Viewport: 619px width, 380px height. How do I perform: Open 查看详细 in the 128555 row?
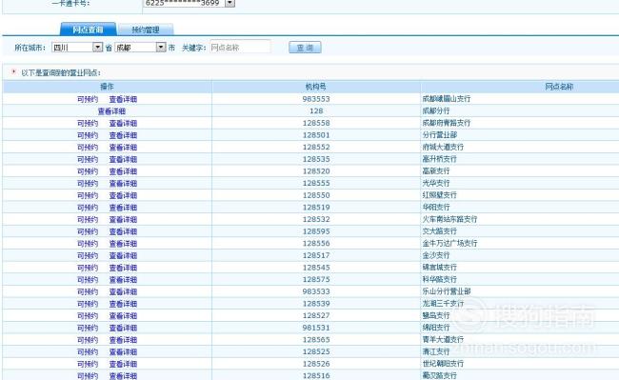pyautogui.click(x=123, y=184)
